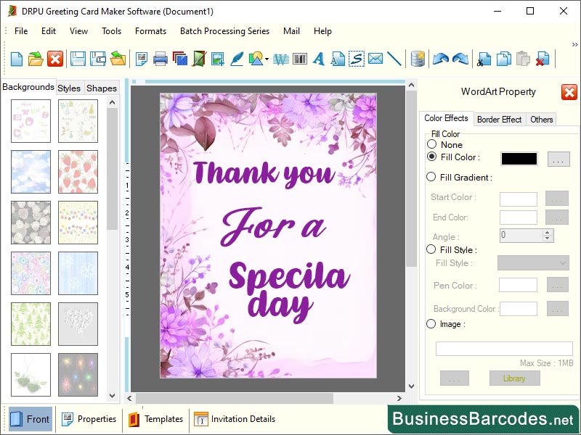Select the text tool with letter A
The width and height of the screenshot is (581, 435).
318,59
